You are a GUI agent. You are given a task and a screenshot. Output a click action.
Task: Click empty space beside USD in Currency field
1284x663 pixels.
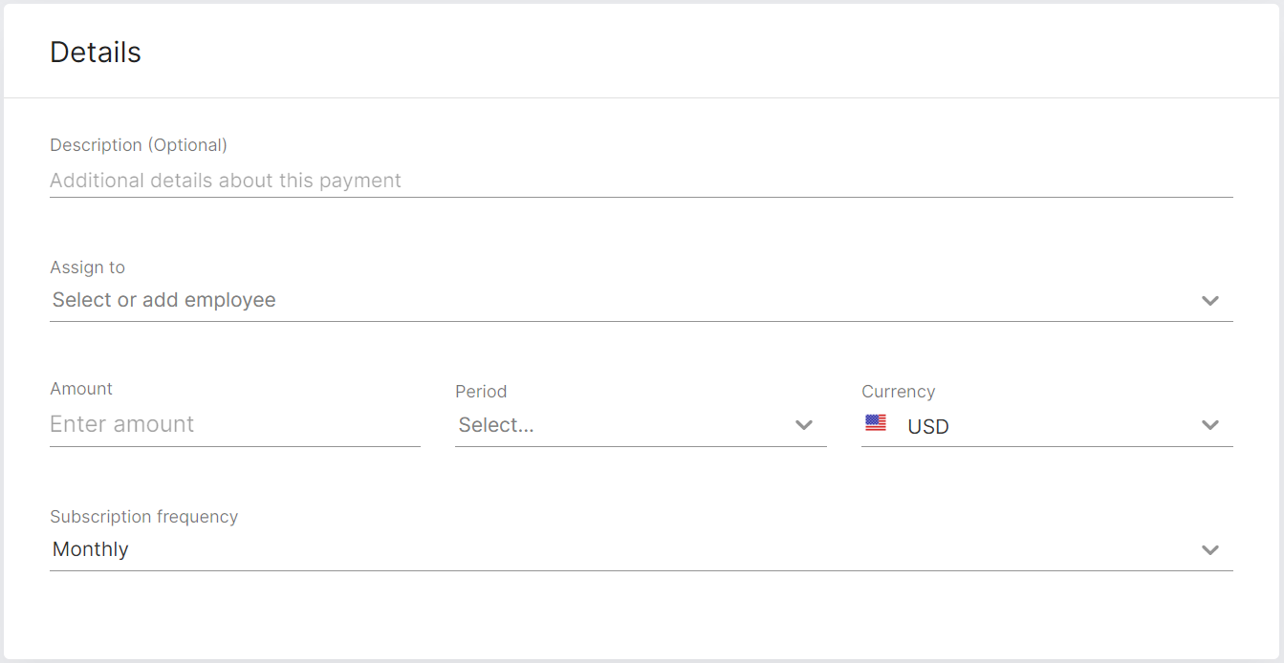(1071, 426)
